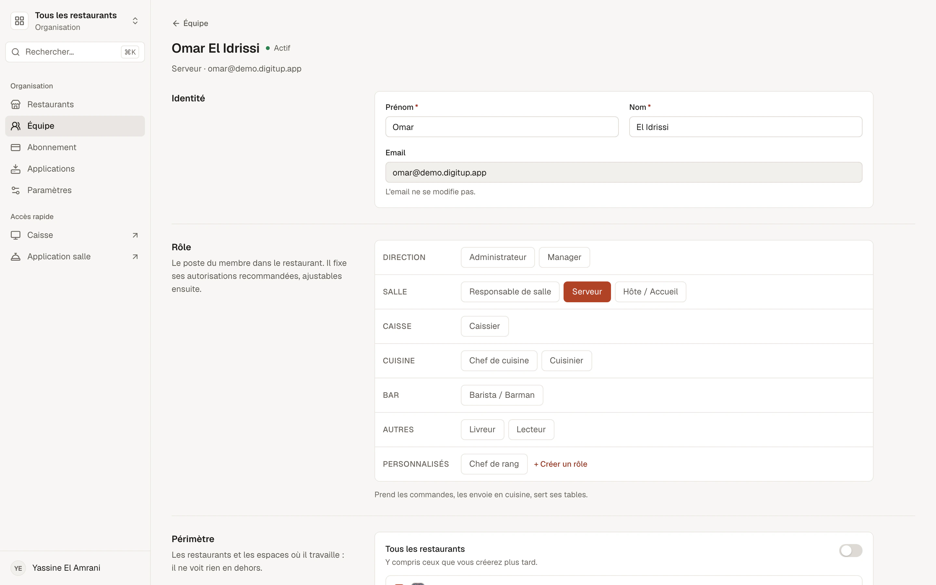This screenshot has height=585, width=936.
Task: Choose the custom Chef de rang role
Action: pos(494,464)
